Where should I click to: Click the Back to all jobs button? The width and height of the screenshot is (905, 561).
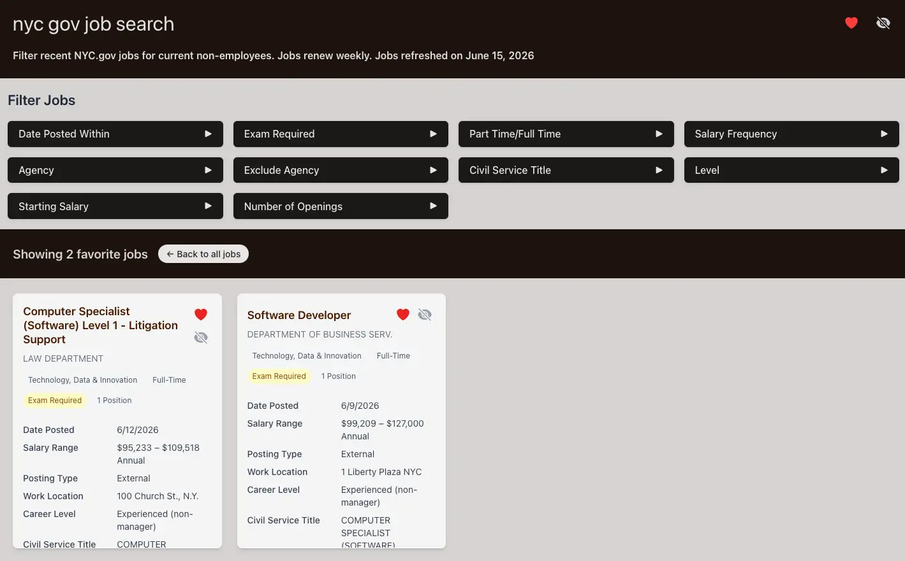[203, 254]
